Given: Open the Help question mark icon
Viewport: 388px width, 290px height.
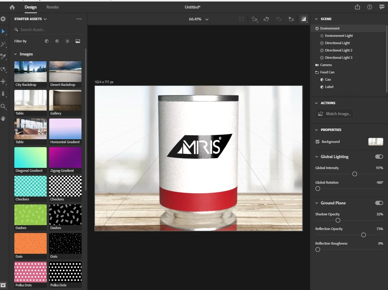Looking at the screenshot, I should point(370,7).
